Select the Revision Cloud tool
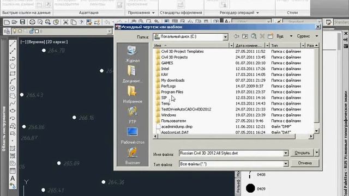The image size is (349, 196). point(13,96)
